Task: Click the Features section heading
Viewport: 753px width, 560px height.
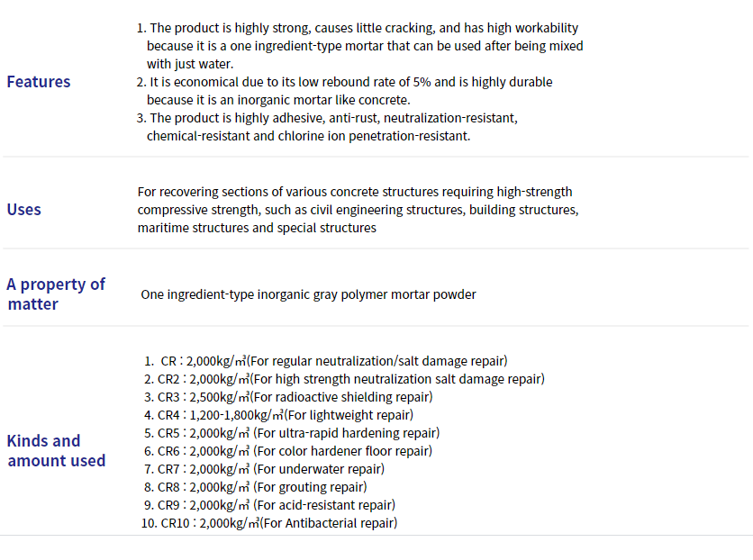Action: (39, 82)
